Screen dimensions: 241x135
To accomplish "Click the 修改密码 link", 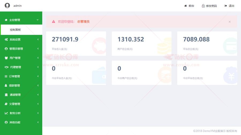I will (211, 6).
